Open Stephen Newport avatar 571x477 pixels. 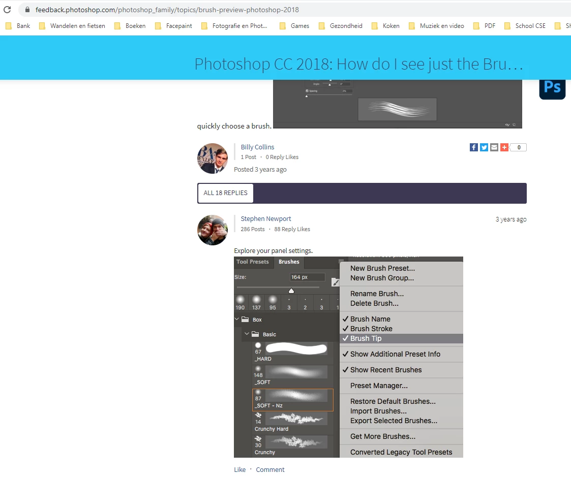tap(213, 230)
